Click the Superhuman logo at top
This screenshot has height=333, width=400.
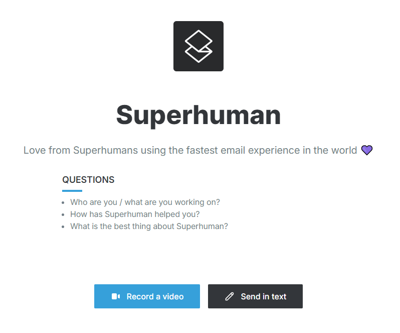coord(198,46)
